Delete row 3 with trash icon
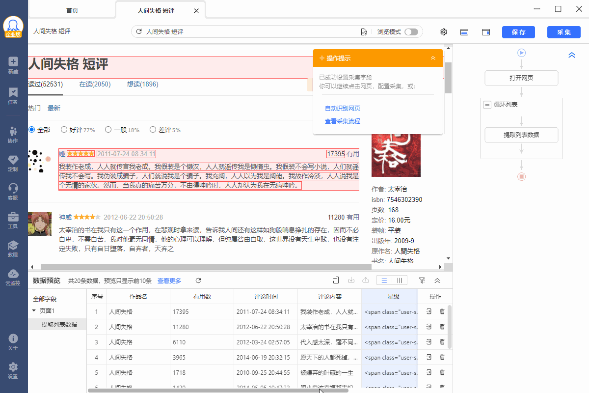This screenshot has height=393, width=589. (x=442, y=341)
